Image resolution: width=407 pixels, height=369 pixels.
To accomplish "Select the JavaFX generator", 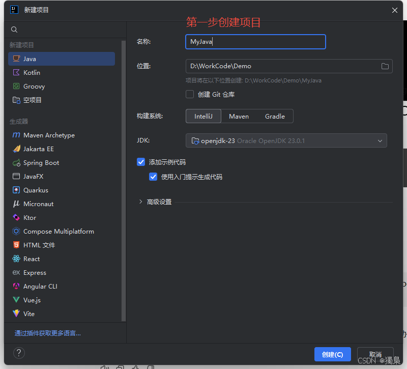I will point(34,176).
